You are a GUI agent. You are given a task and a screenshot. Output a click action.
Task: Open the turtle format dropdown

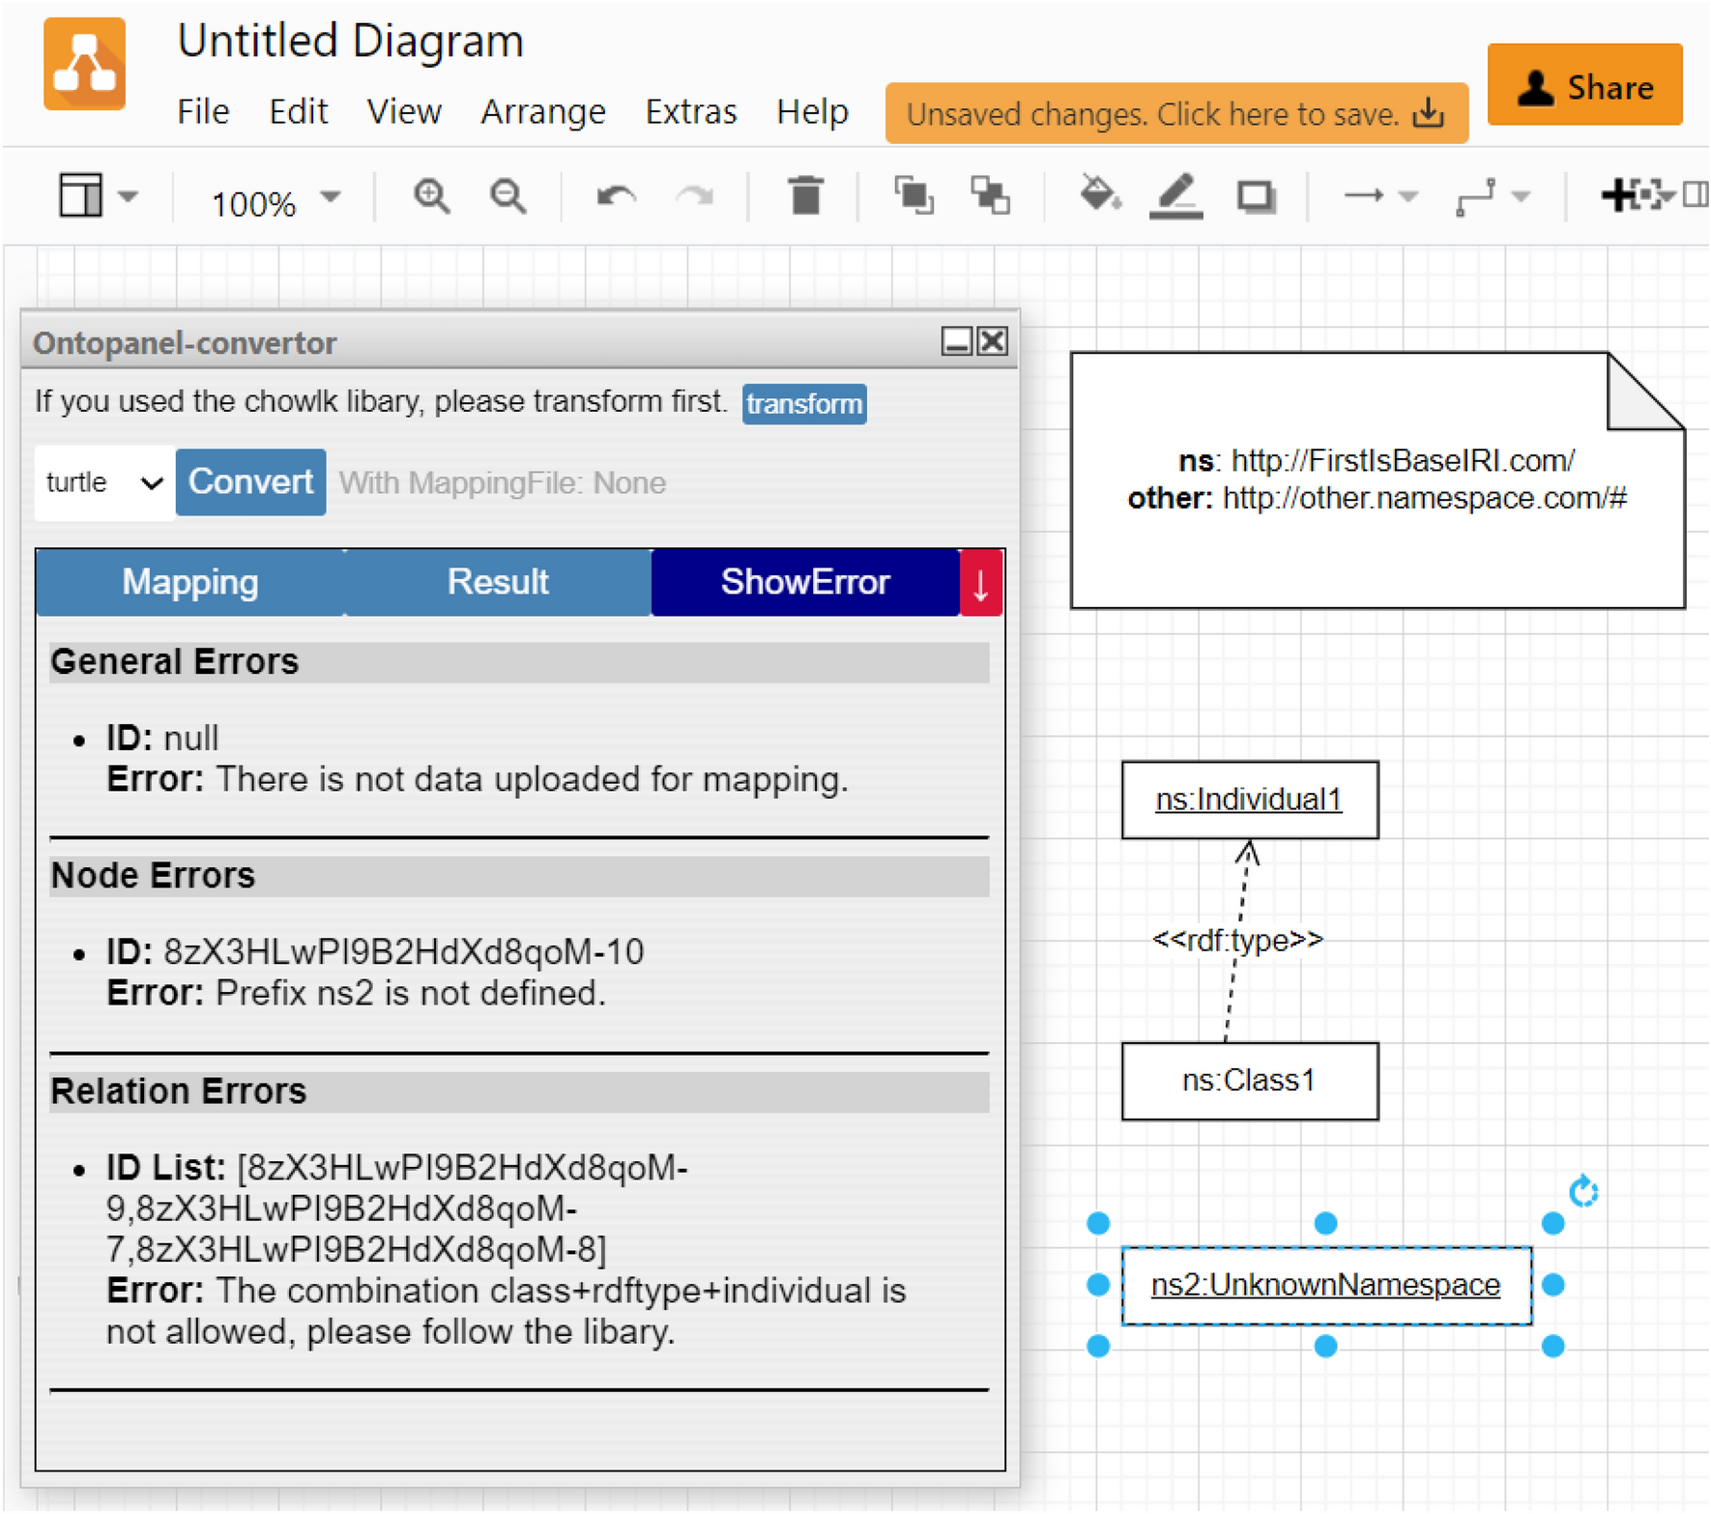(103, 482)
